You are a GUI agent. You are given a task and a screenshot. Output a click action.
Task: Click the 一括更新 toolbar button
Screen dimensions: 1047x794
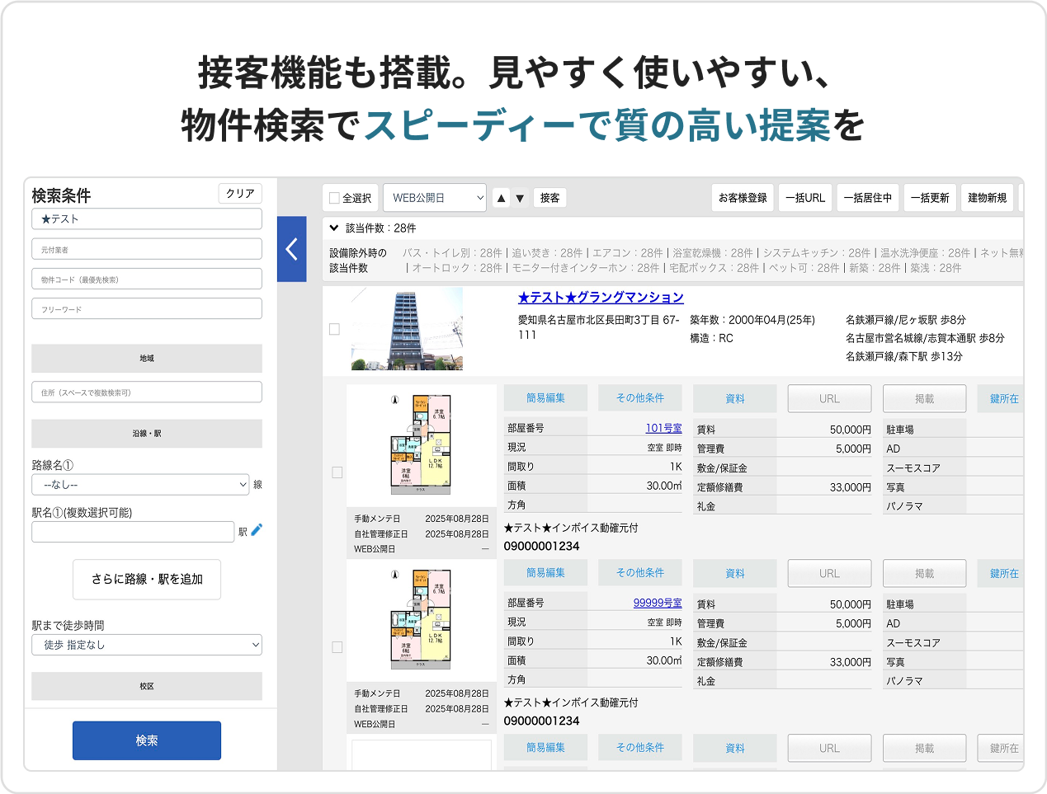pos(930,198)
